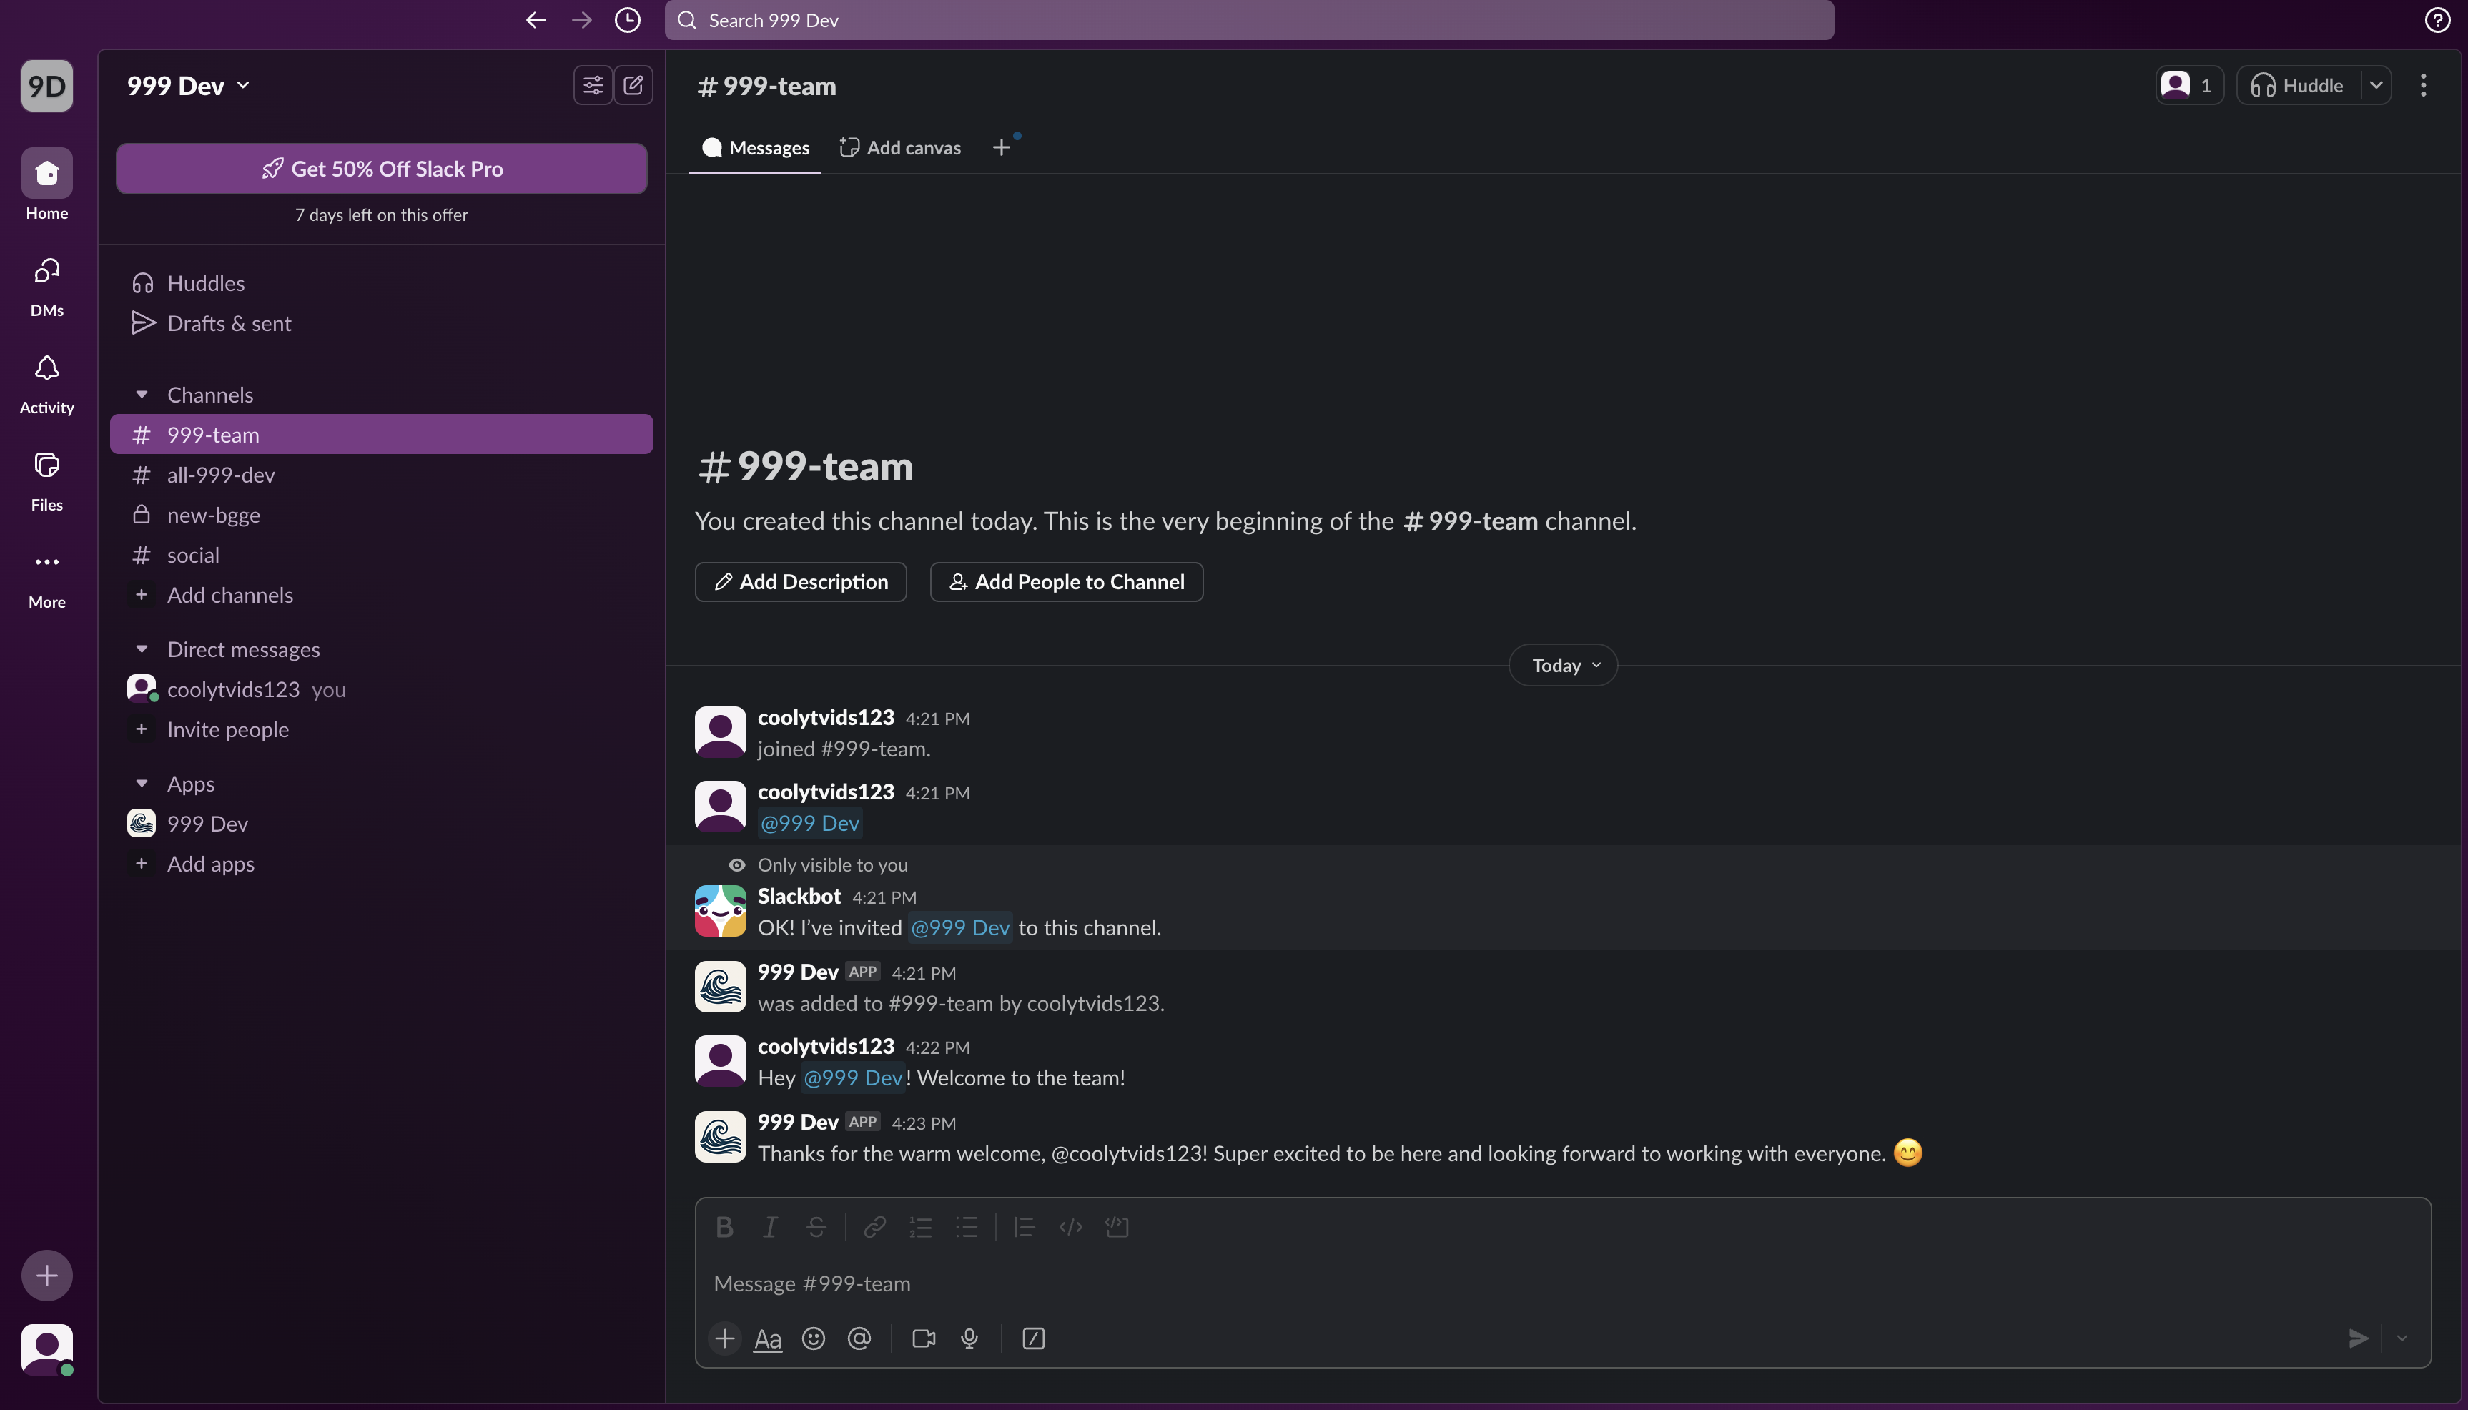
Task: Switch to the Messages tab
Action: [755, 147]
